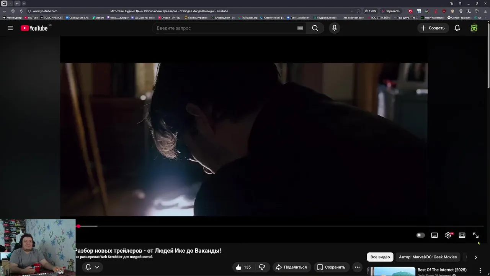Open "Best Of The Internet (2025)" video
This screenshot has width=490, height=276.
point(442,270)
